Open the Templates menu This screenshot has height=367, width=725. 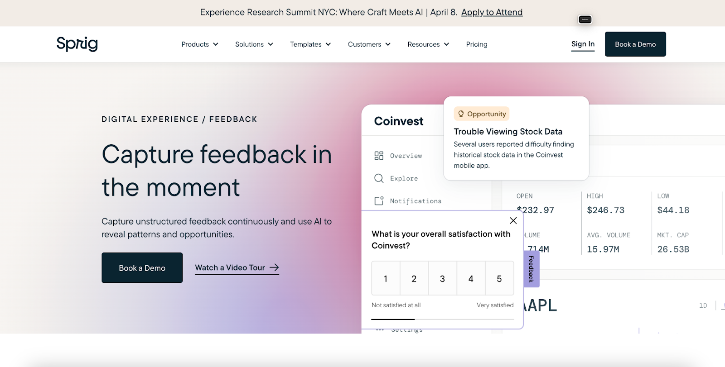310,44
